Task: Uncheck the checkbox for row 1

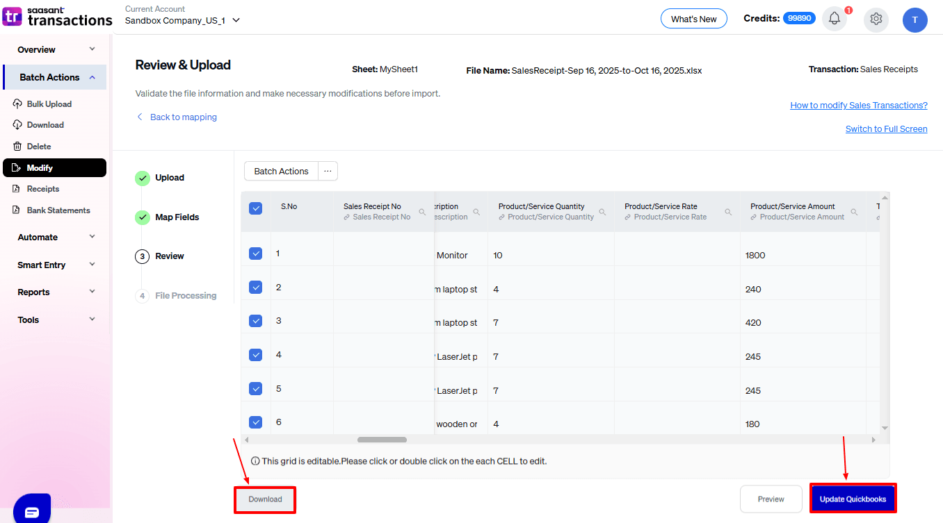Action: [255, 254]
